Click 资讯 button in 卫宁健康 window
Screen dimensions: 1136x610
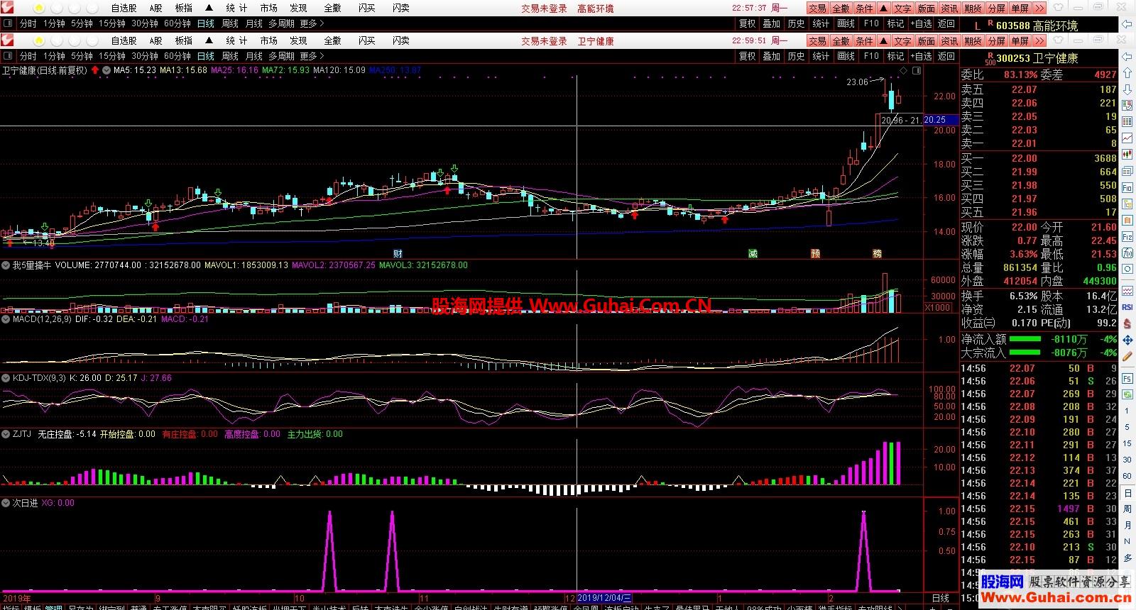click(949, 40)
